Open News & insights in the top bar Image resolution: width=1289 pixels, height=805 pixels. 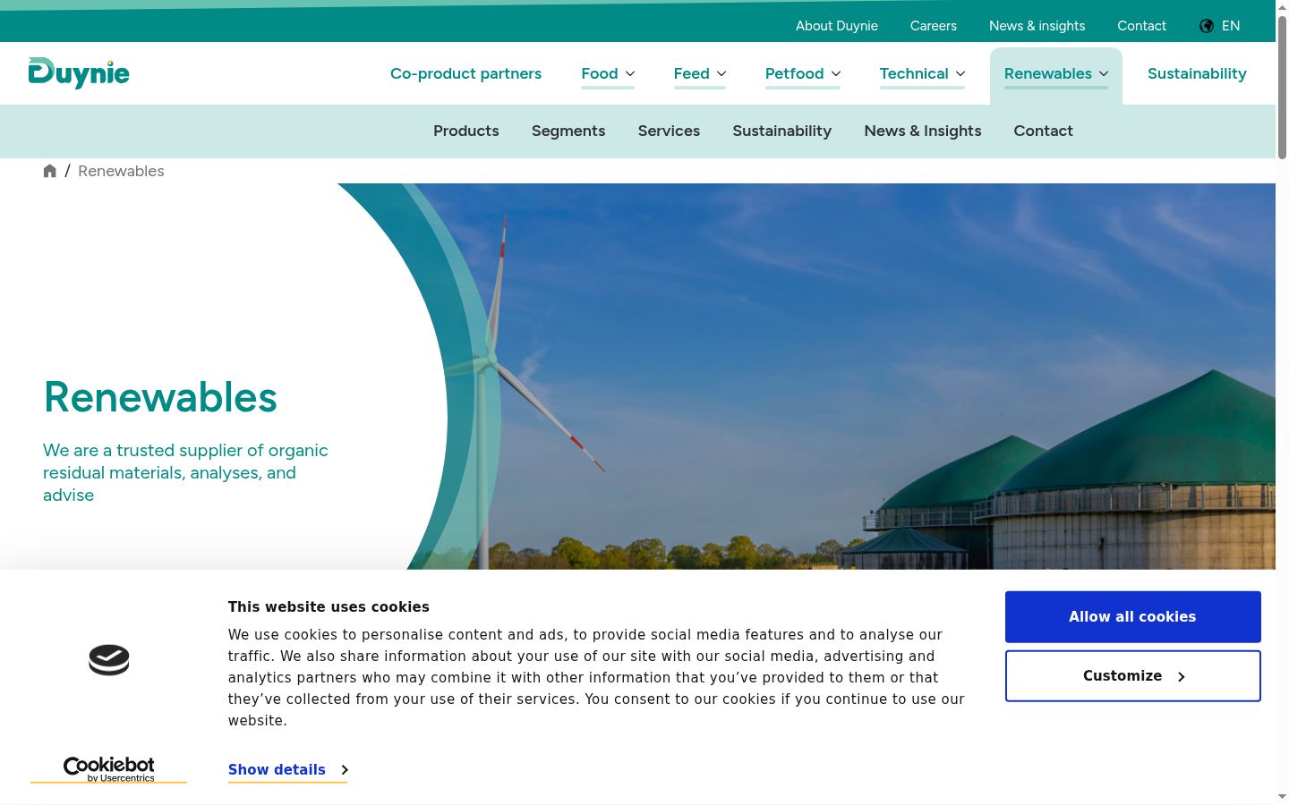1037,26
